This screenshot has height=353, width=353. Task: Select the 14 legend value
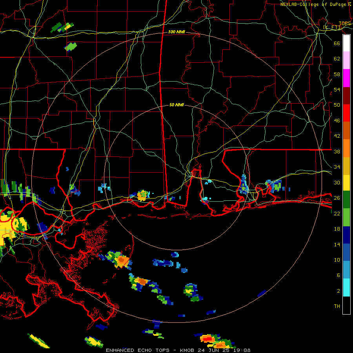coord(337,245)
